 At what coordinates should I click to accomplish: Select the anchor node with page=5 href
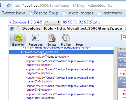click(x=57, y=48)
